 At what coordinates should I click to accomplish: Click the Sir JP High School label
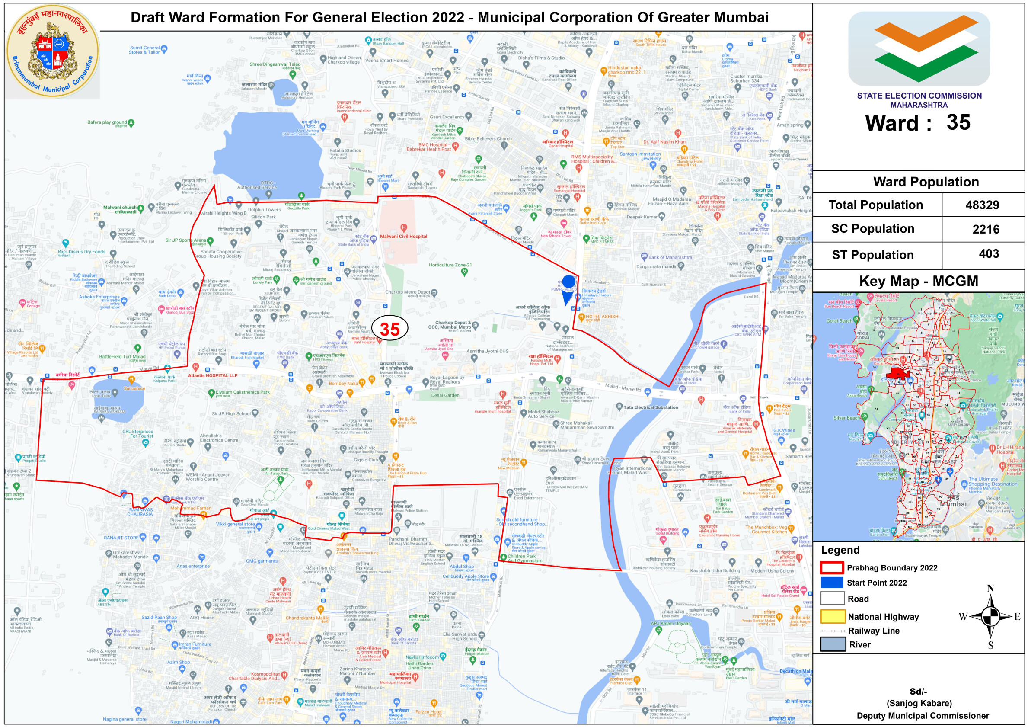(231, 414)
